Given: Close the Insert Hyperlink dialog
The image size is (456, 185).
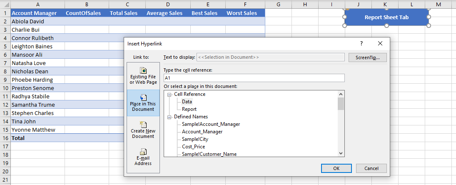Looking at the screenshot, I should [x=380, y=43].
